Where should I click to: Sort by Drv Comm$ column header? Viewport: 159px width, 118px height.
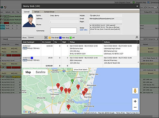[x=47, y=42]
